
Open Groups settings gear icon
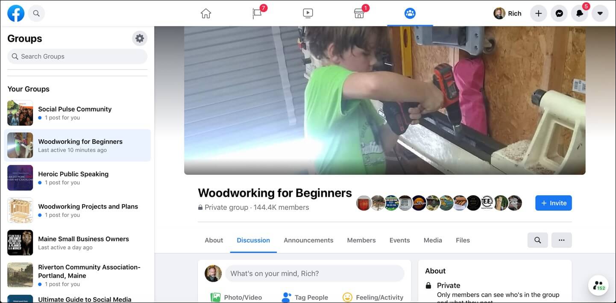[140, 38]
